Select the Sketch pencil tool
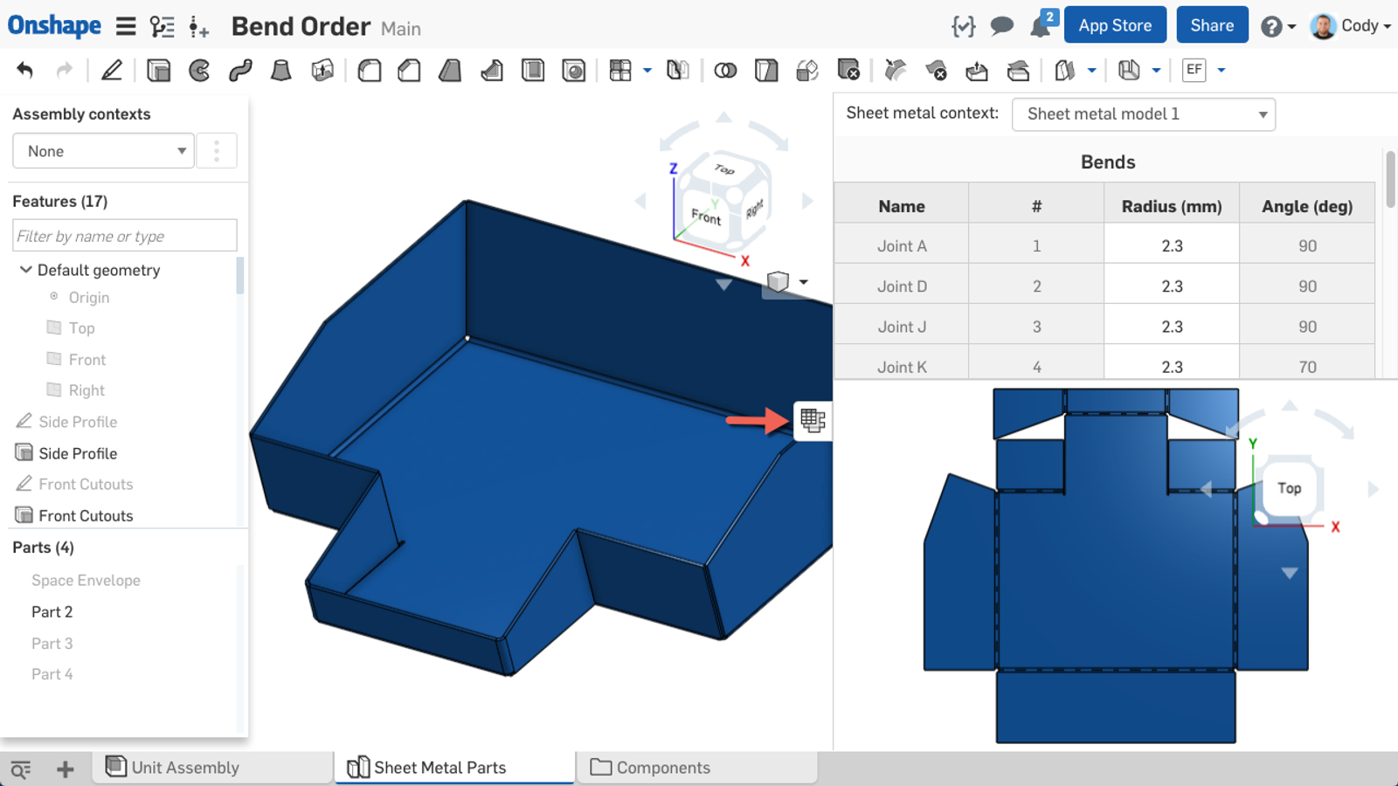The width and height of the screenshot is (1398, 786). [x=112, y=70]
